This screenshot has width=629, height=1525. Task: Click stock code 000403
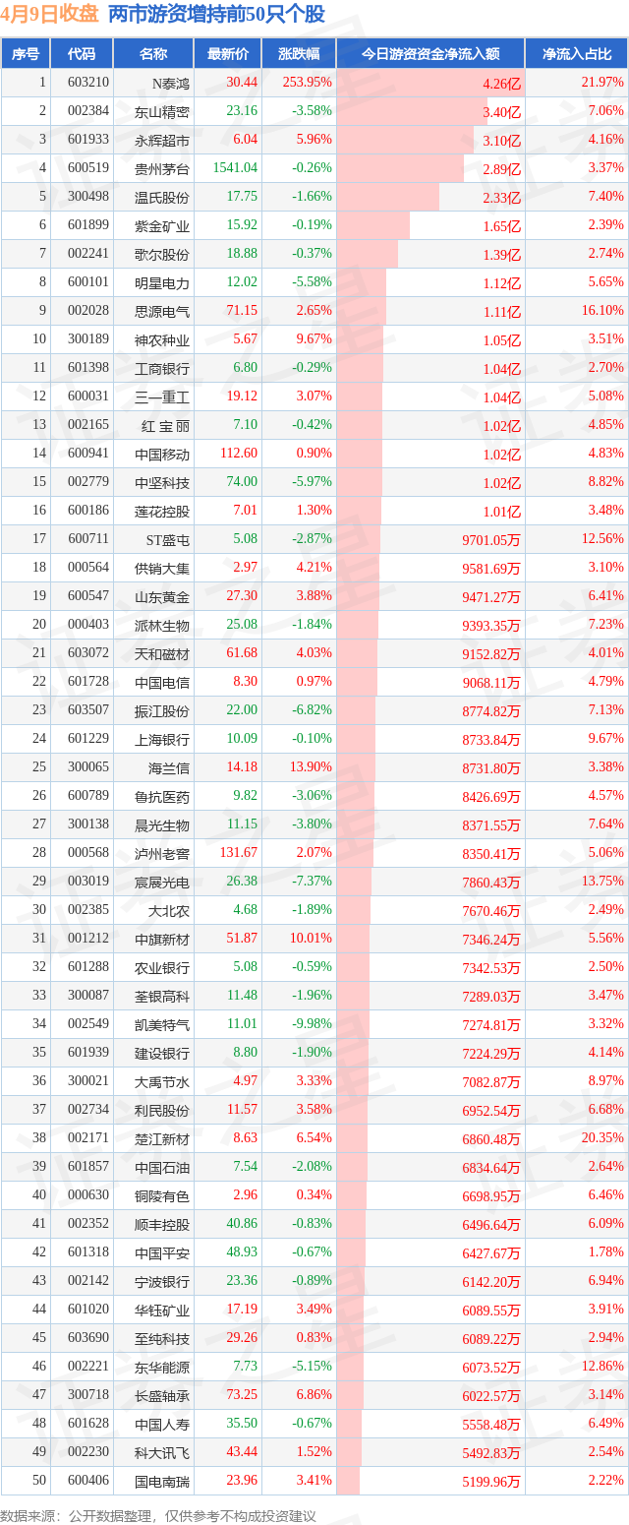click(88, 625)
